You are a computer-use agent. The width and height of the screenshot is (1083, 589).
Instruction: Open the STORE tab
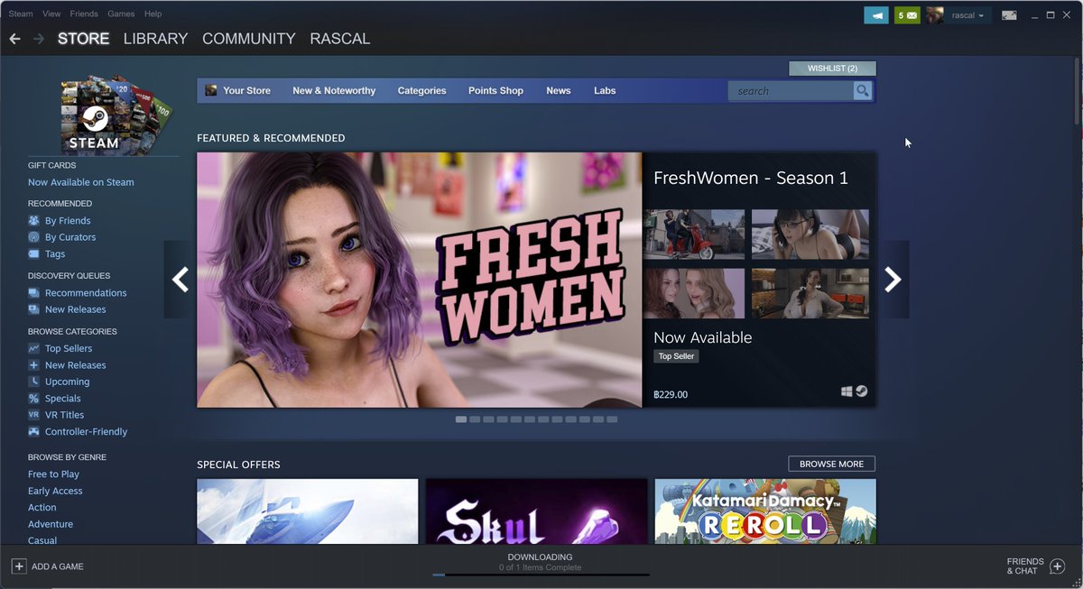[x=83, y=39]
